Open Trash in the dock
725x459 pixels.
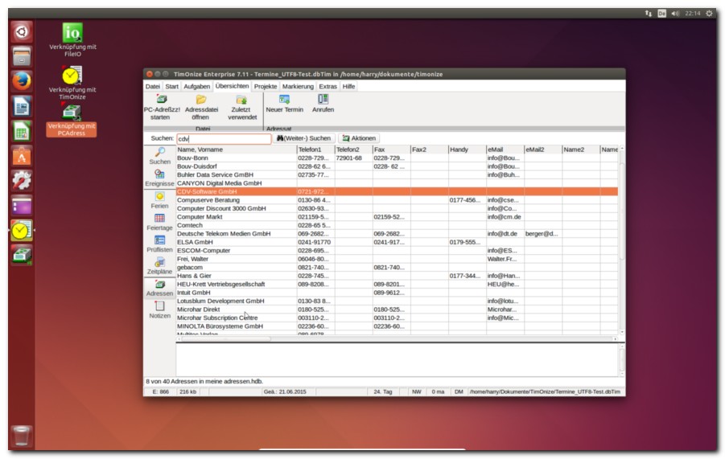click(x=21, y=436)
